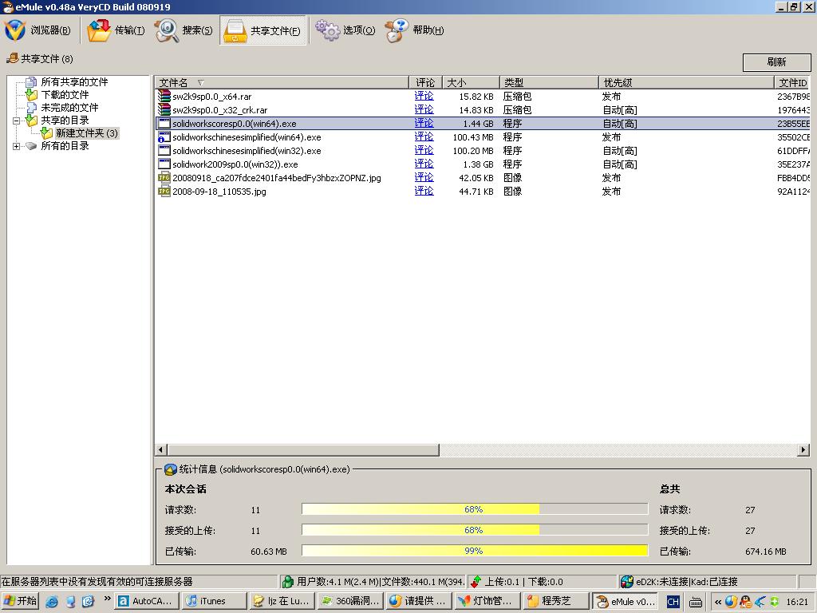817x613 pixels.
Task: Click horizontal scrollbar right arrow
Action: (x=803, y=449)
